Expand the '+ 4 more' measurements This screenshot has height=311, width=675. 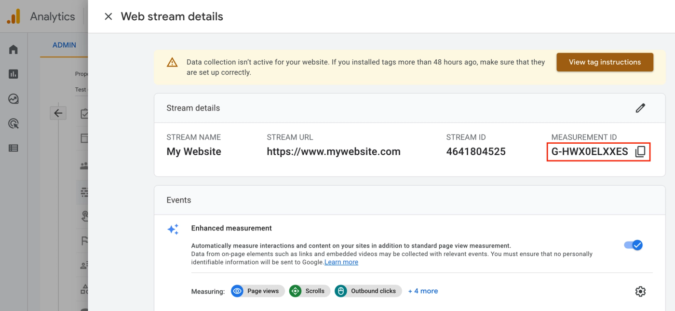(423, 291)
